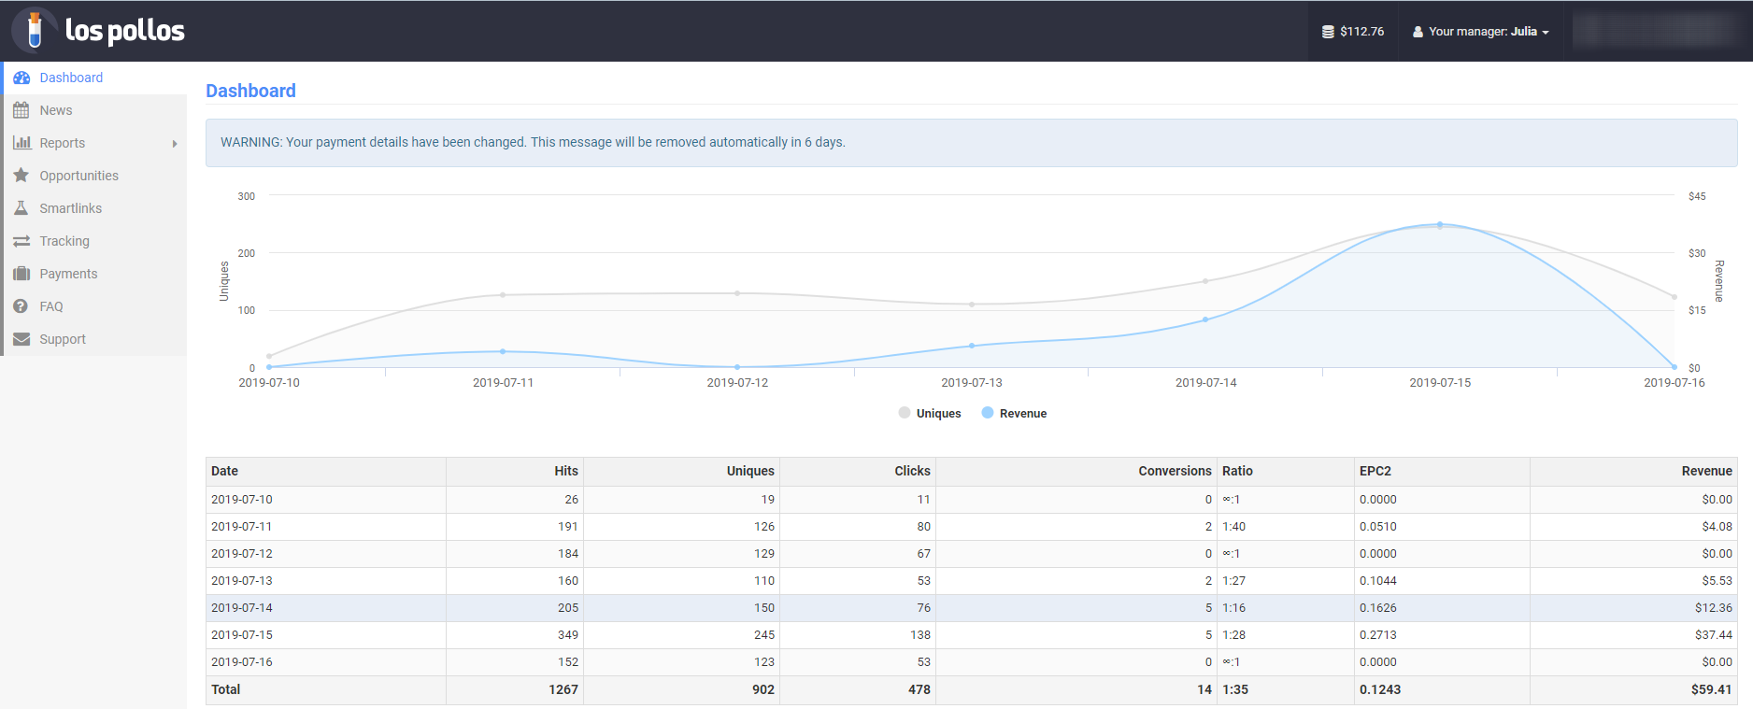The height and width of the screenshot is (709, 1753).
Task: Toggle the Revenue series in chart legend
Action: (x=1015, y=413)
